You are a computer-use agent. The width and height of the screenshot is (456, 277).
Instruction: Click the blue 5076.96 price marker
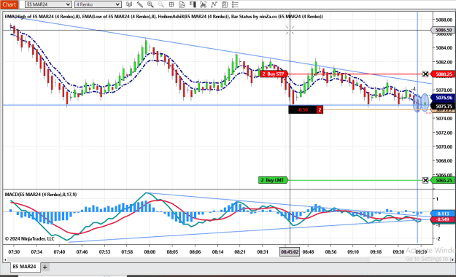click(x=444, y=98)
